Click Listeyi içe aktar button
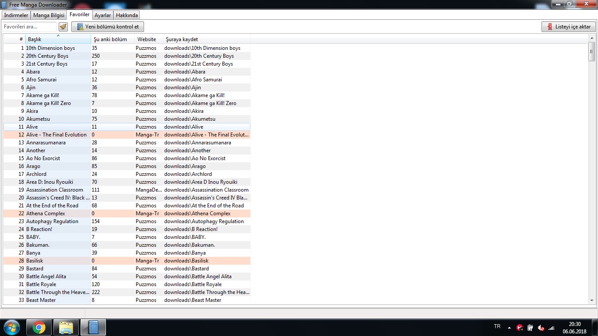Viewport: 598px width, 336px height. (x=569, y=27)
